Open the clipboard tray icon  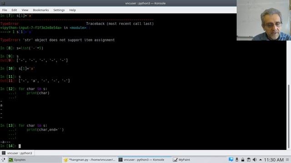(249, 159)
